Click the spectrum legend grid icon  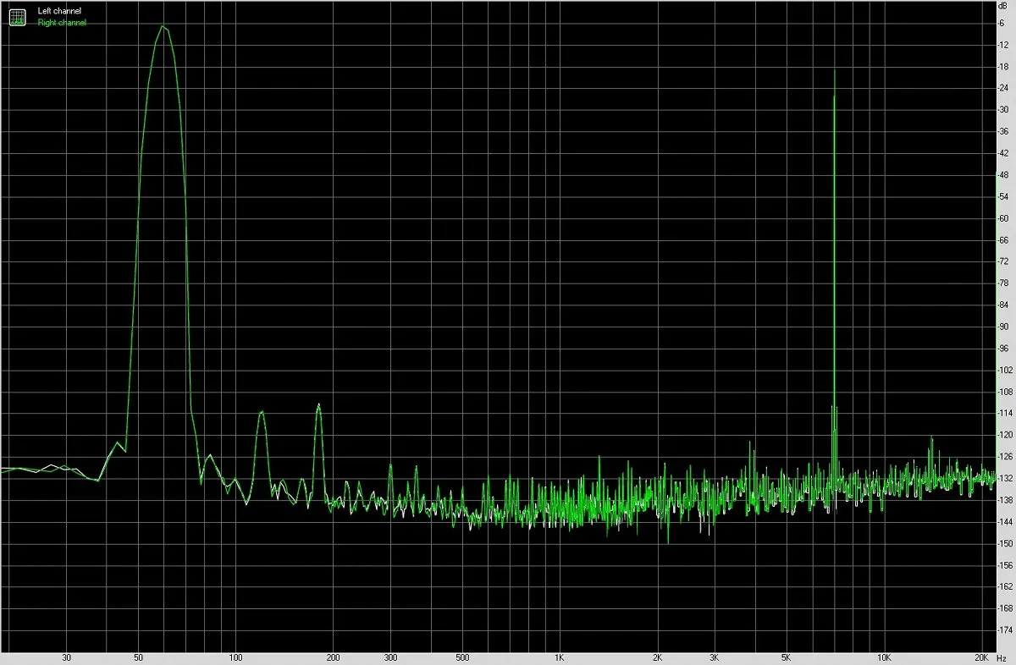click(x=17, y=16)
